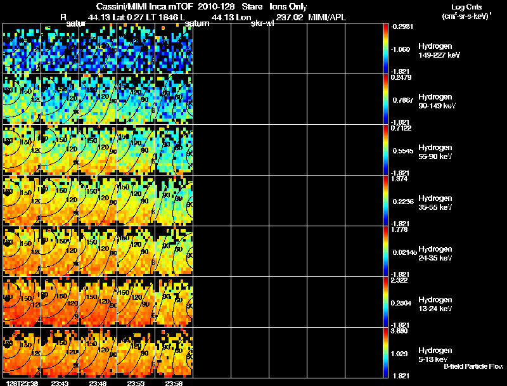Click the MIMI/APL text in header
The image size is (507, 386).
pos(327,18)
